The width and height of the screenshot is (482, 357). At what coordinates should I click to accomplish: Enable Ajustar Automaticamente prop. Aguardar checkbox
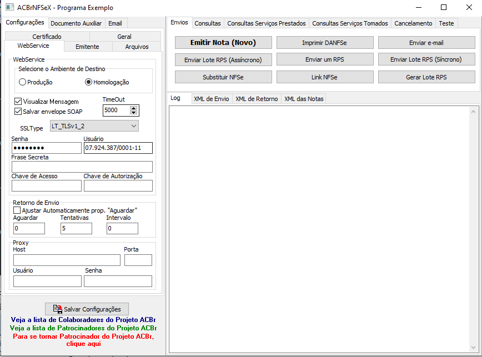17,210
